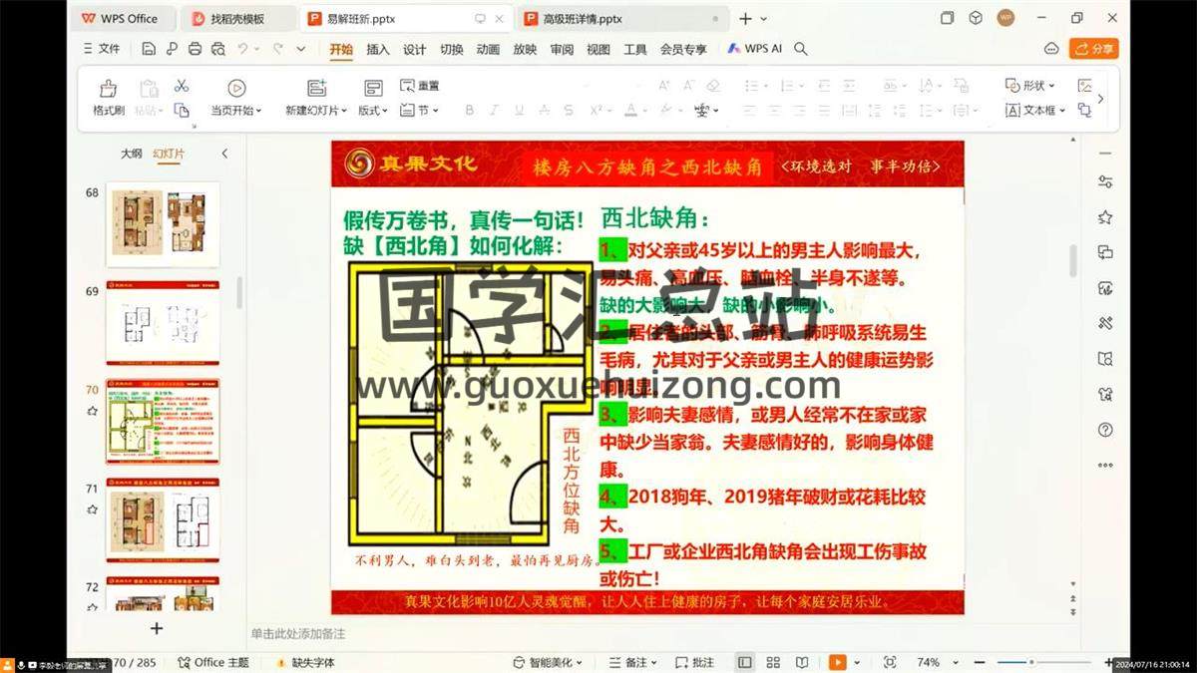Click the search magnifier beside WPS AI
The width and height of the screenshot is (1197, 673).
800,49
